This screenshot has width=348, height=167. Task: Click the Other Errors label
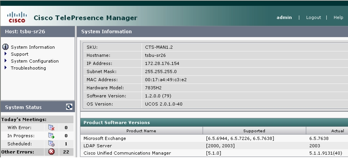pyautogui.click(x=18, y=152)
